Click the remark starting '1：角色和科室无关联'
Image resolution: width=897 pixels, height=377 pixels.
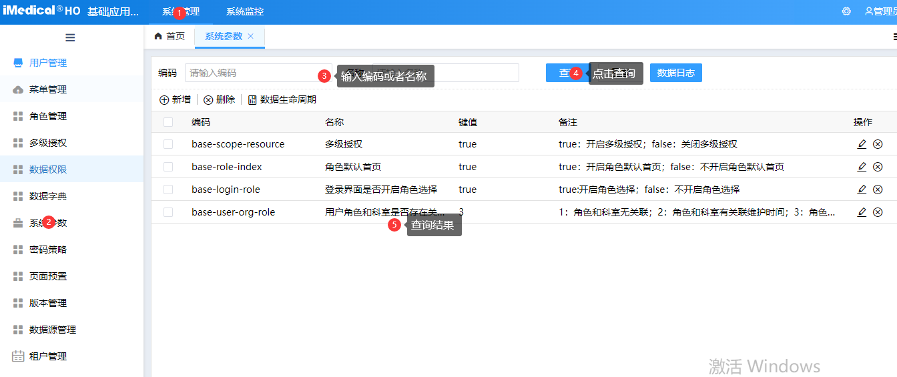(697, 212)
